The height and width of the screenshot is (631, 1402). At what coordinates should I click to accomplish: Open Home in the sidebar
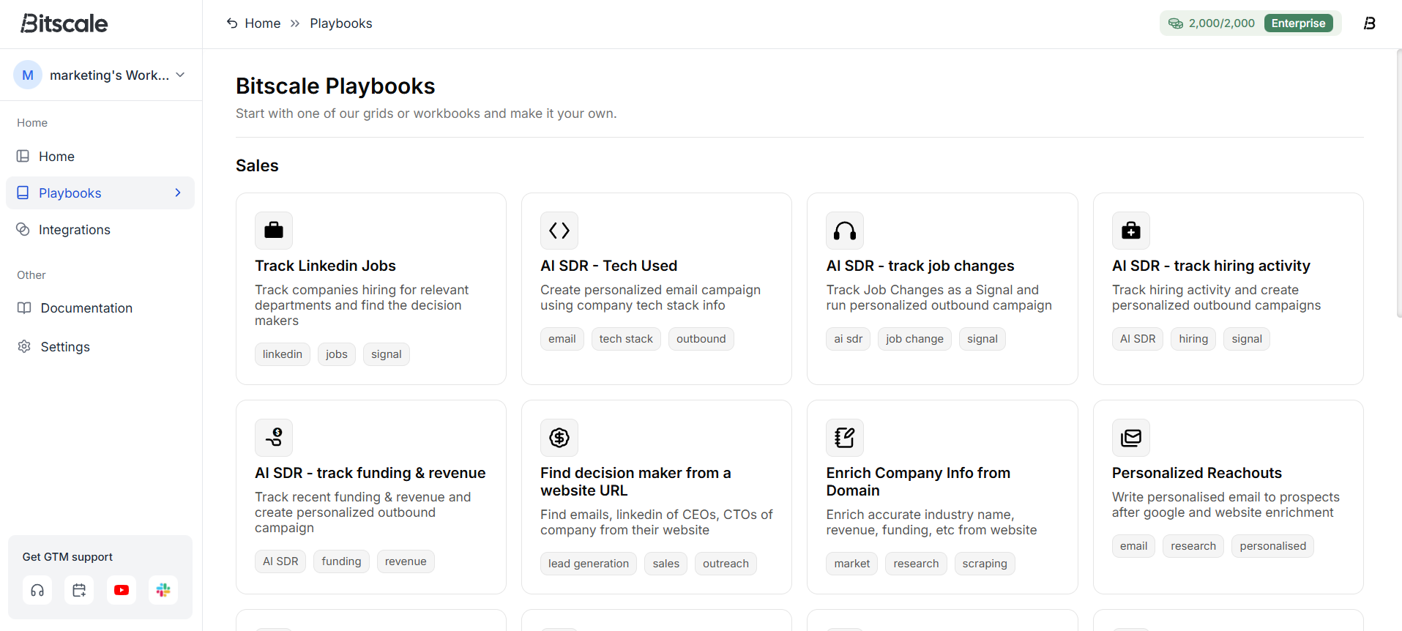click(x=100, y=156)
